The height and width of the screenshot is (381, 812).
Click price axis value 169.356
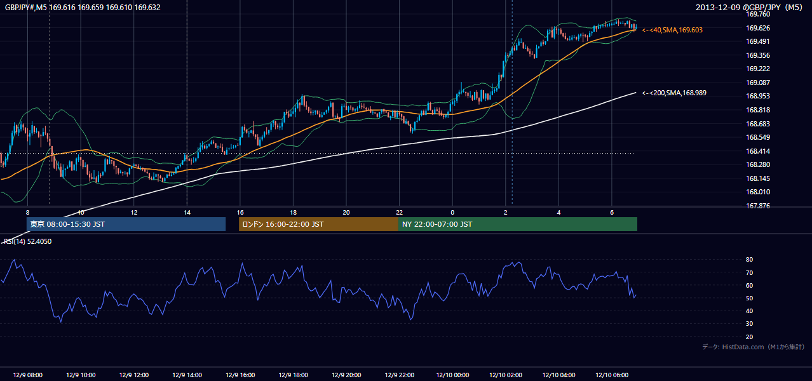[x=757, y=55]
